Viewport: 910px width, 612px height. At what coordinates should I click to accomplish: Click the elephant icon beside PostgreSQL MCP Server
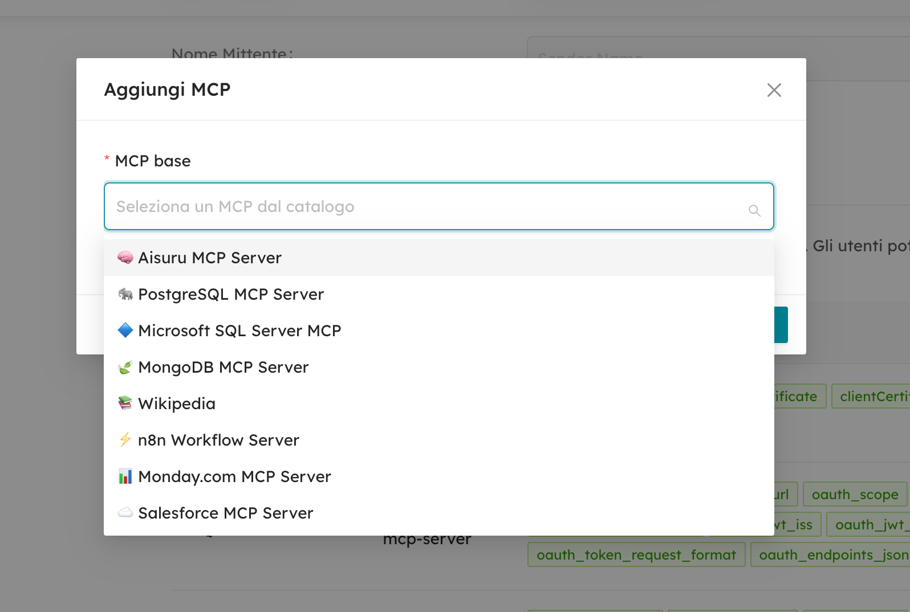[x=125, y=294]
